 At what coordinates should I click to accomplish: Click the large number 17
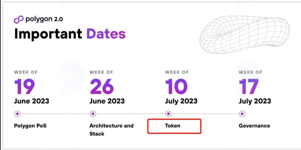pyautogui.click(x=249, y=86)
